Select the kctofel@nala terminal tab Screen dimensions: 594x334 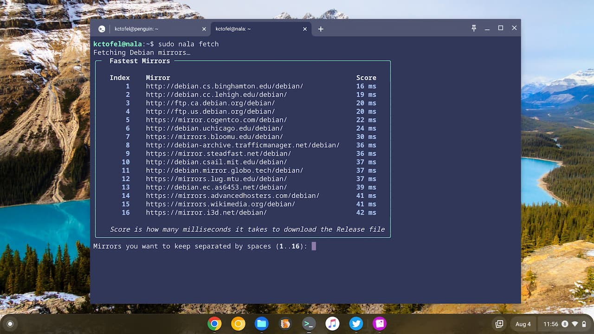pyautogui.click(x=261, y=29)
